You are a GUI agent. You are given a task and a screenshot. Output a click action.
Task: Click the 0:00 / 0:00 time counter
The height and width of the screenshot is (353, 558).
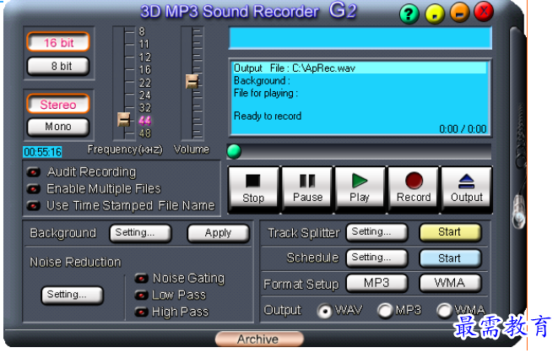coord(463,129)
